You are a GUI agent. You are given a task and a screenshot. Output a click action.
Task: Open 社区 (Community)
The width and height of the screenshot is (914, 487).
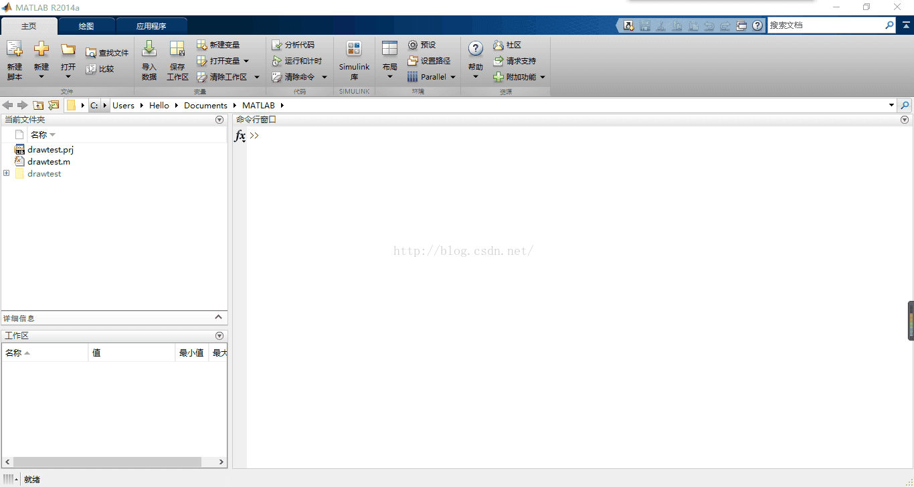tap(507, 45)
